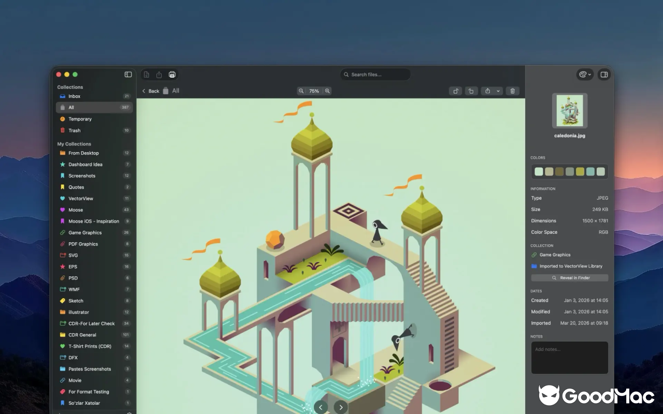Open the CDR General collection

(x=94, y=335)
